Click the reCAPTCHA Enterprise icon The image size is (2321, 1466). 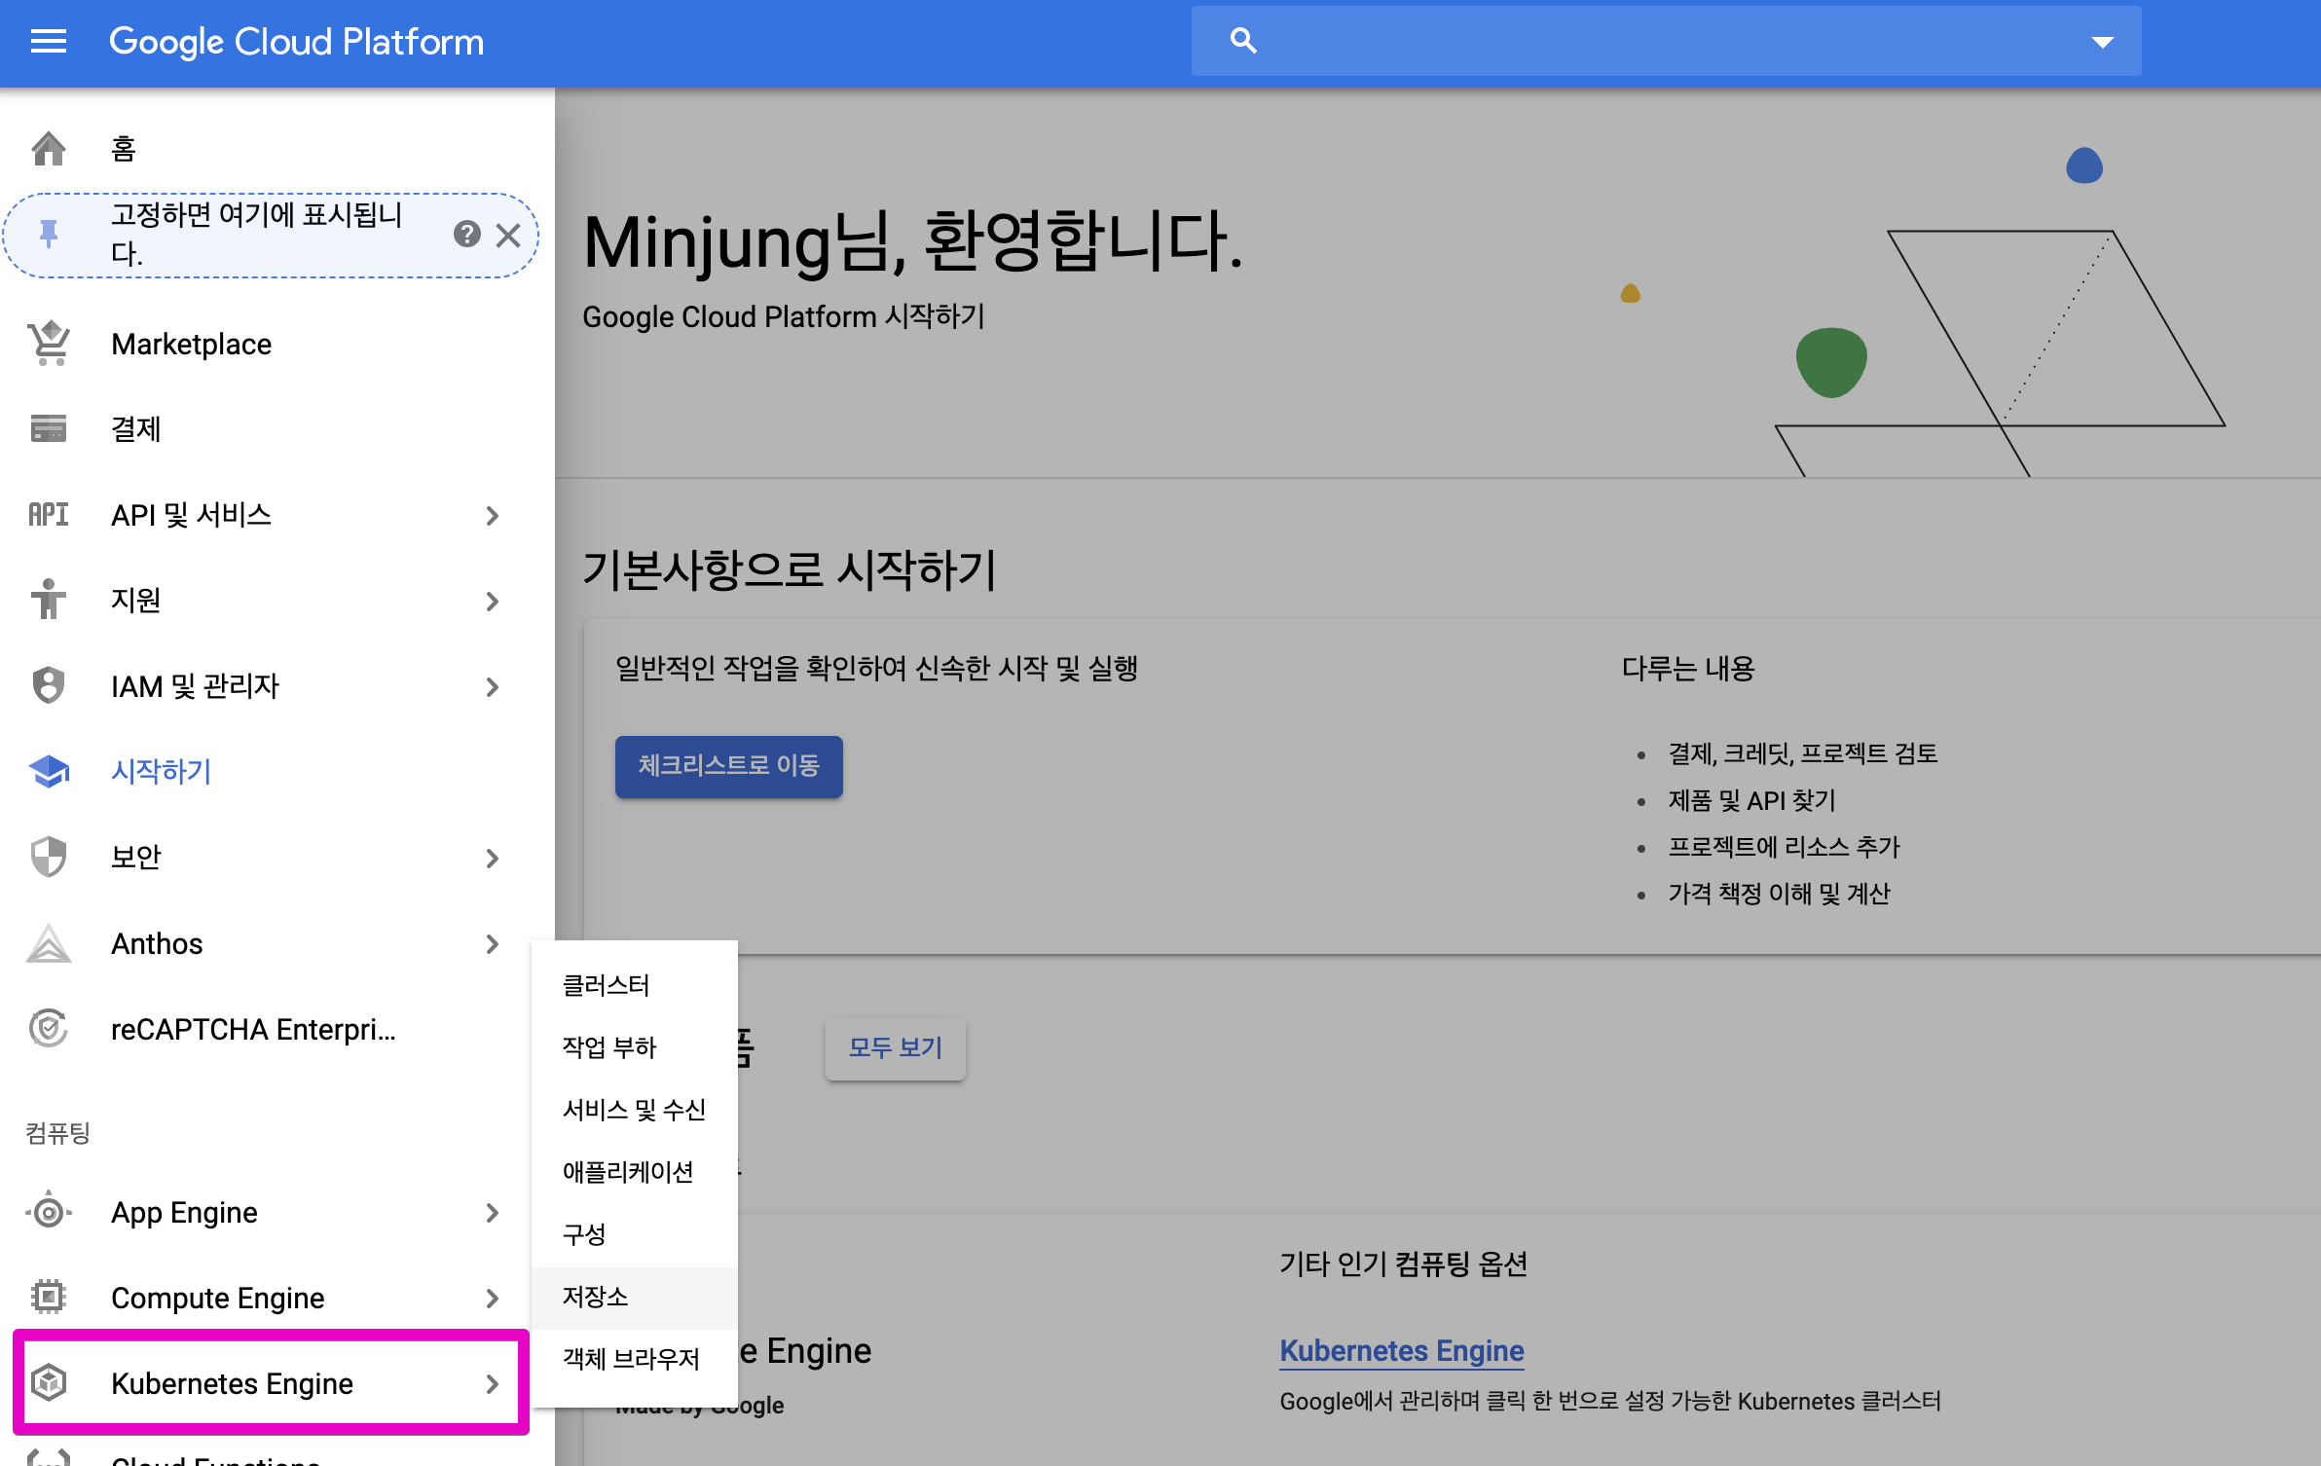click(49, 1028)
